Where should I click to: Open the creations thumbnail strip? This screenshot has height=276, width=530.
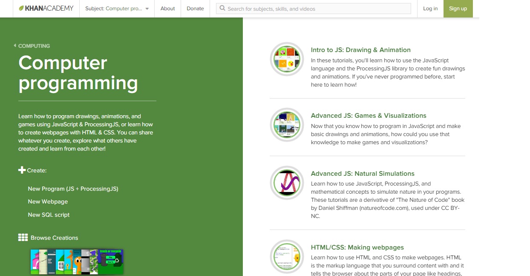[x=77, y=261]
